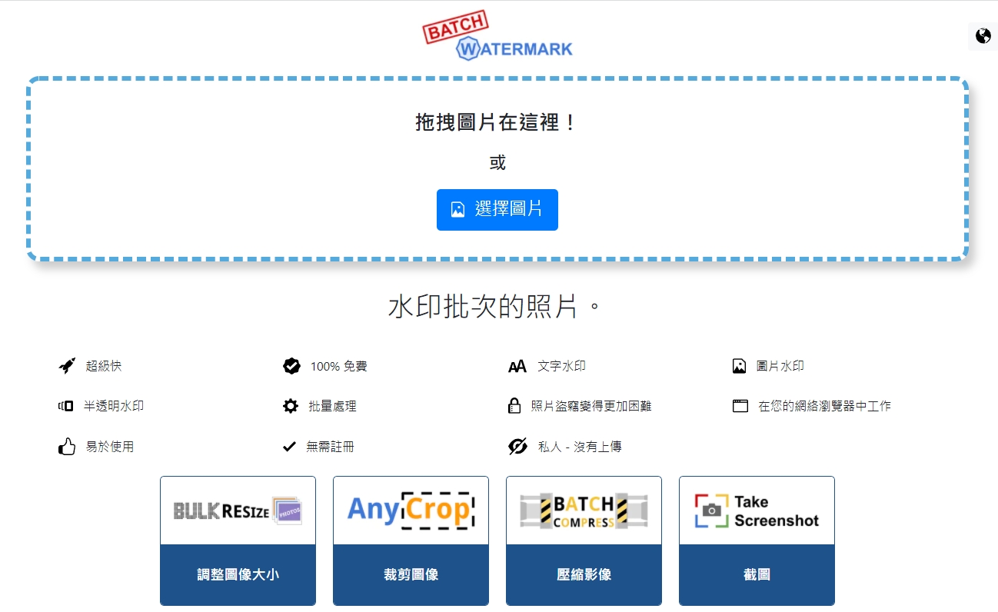Click the lock icon beside 照片盜竊變得更加困難
The height and width of the screenshot is (612, 998).
point(514,406)
